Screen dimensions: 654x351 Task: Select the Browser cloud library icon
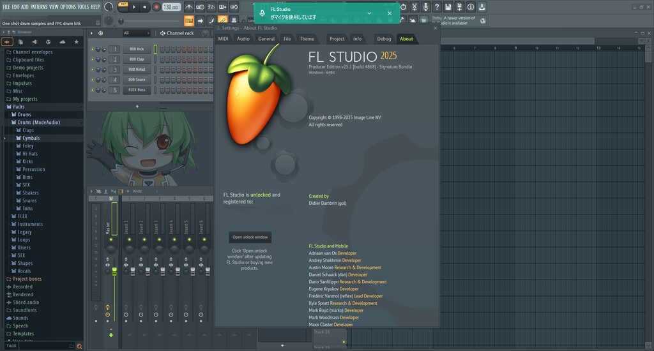click(x=62, y=41)
